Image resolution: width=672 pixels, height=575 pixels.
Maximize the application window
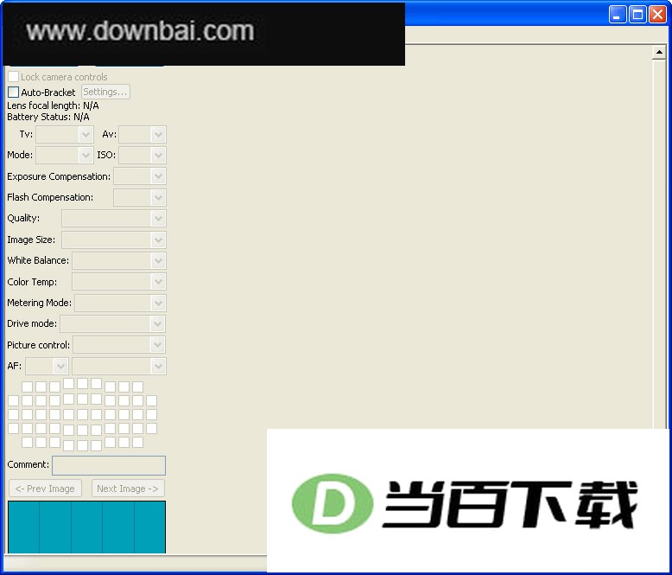point(637,15)
